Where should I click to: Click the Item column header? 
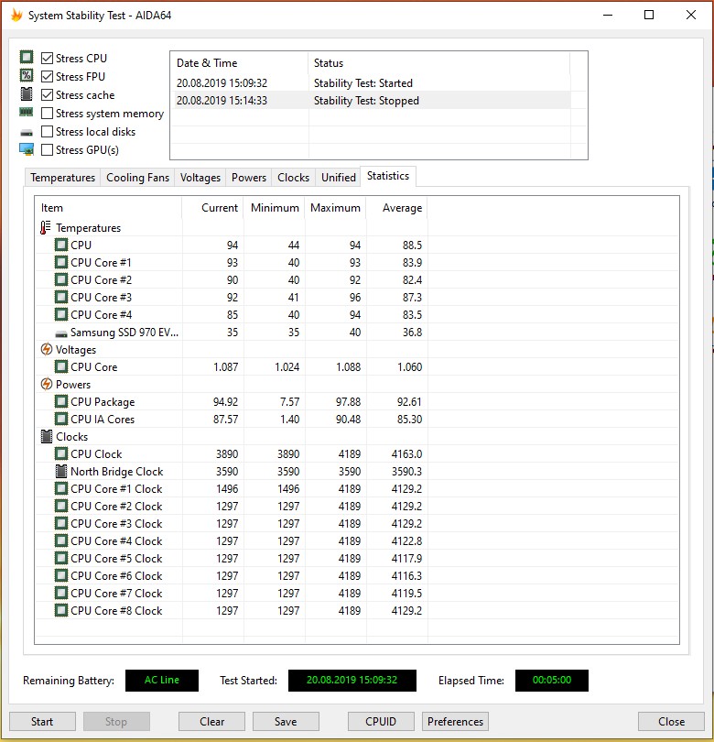108,208
